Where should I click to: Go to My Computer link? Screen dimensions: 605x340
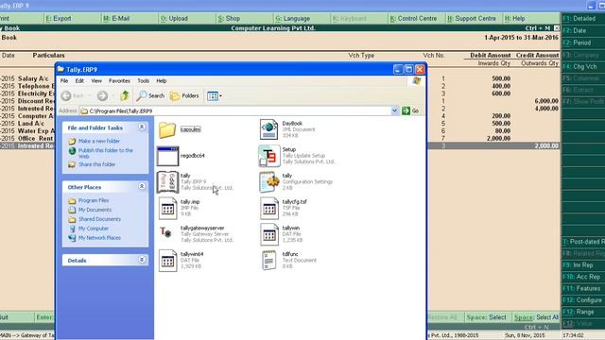click(94, 229)
